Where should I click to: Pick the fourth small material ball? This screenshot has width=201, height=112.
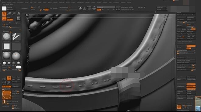click(19, 63)
